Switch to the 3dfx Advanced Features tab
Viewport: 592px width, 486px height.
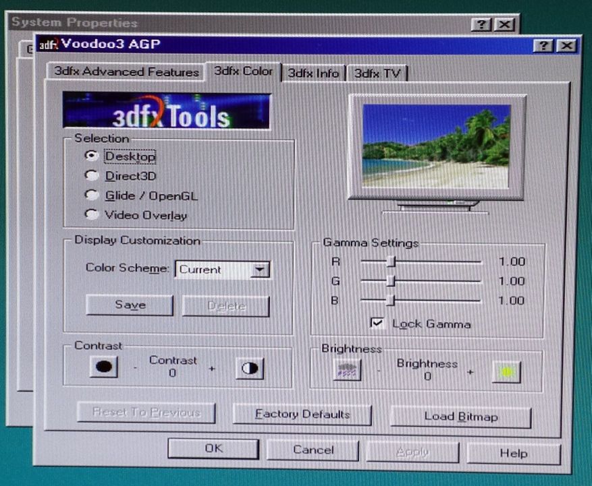126,71
